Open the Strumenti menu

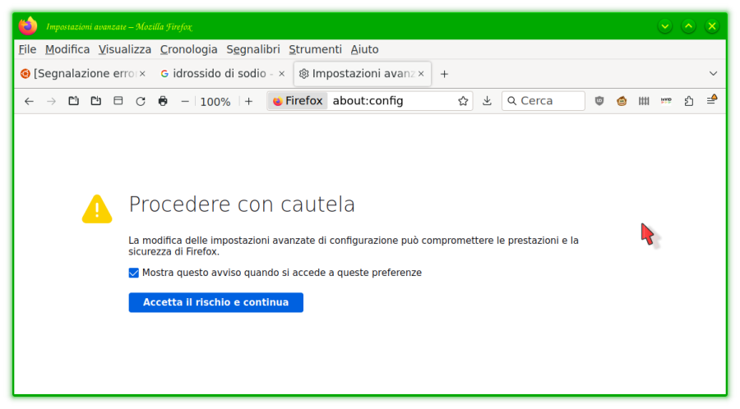pos(315,49)
